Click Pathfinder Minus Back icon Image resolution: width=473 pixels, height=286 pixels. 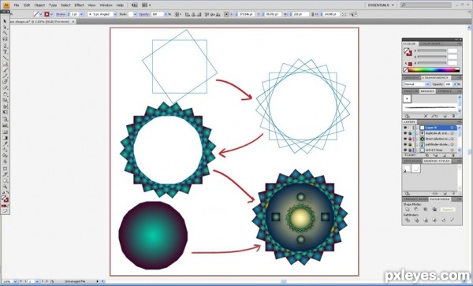pos(452,221)
